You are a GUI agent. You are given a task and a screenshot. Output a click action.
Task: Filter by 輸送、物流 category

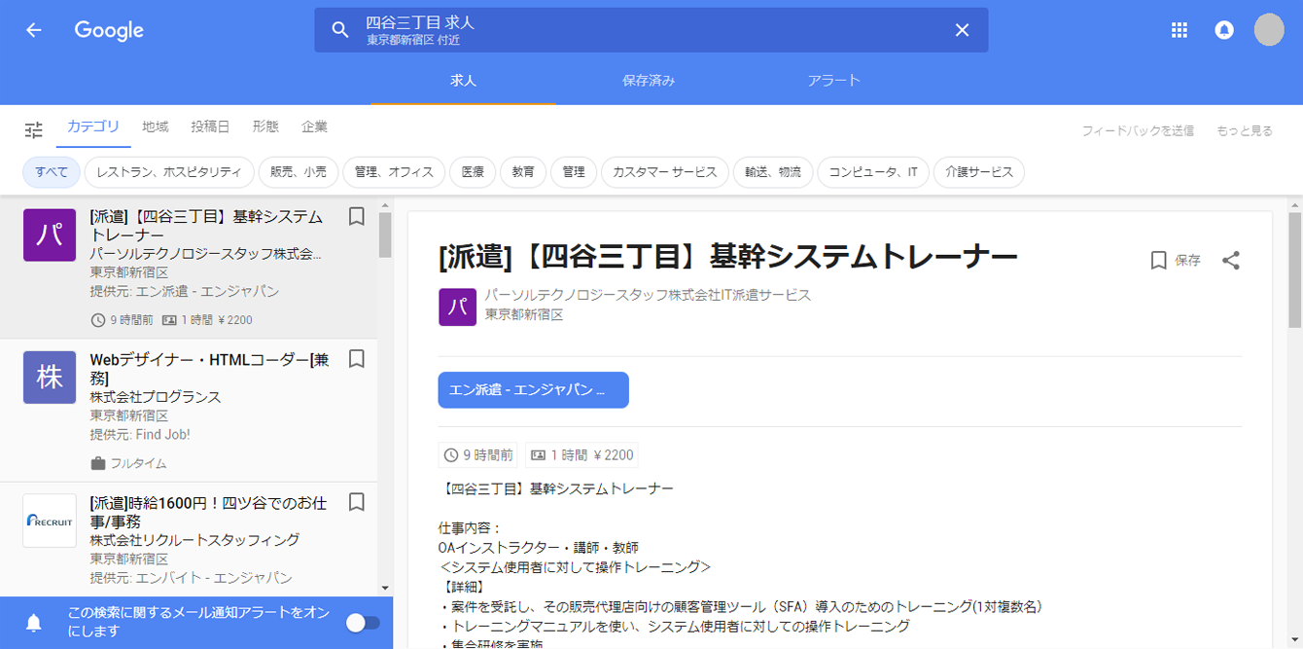(773, 172)
